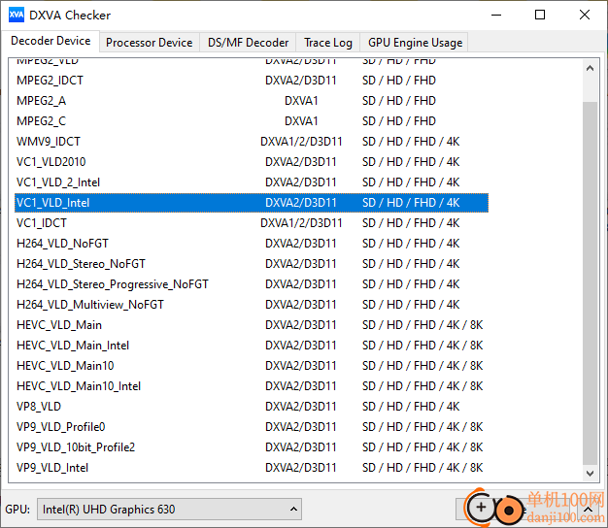
Task: Select the VC1_VLD_2_Intel row
Action: (252, 182)
